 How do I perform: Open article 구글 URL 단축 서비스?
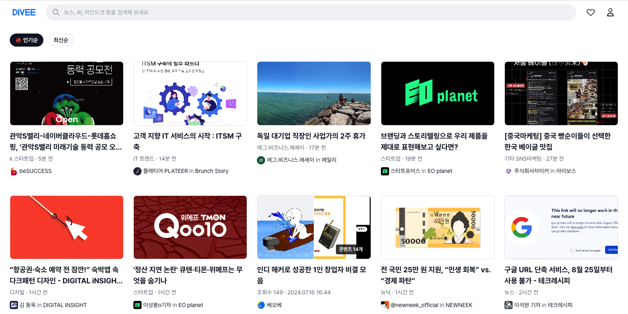pos(558,275)
